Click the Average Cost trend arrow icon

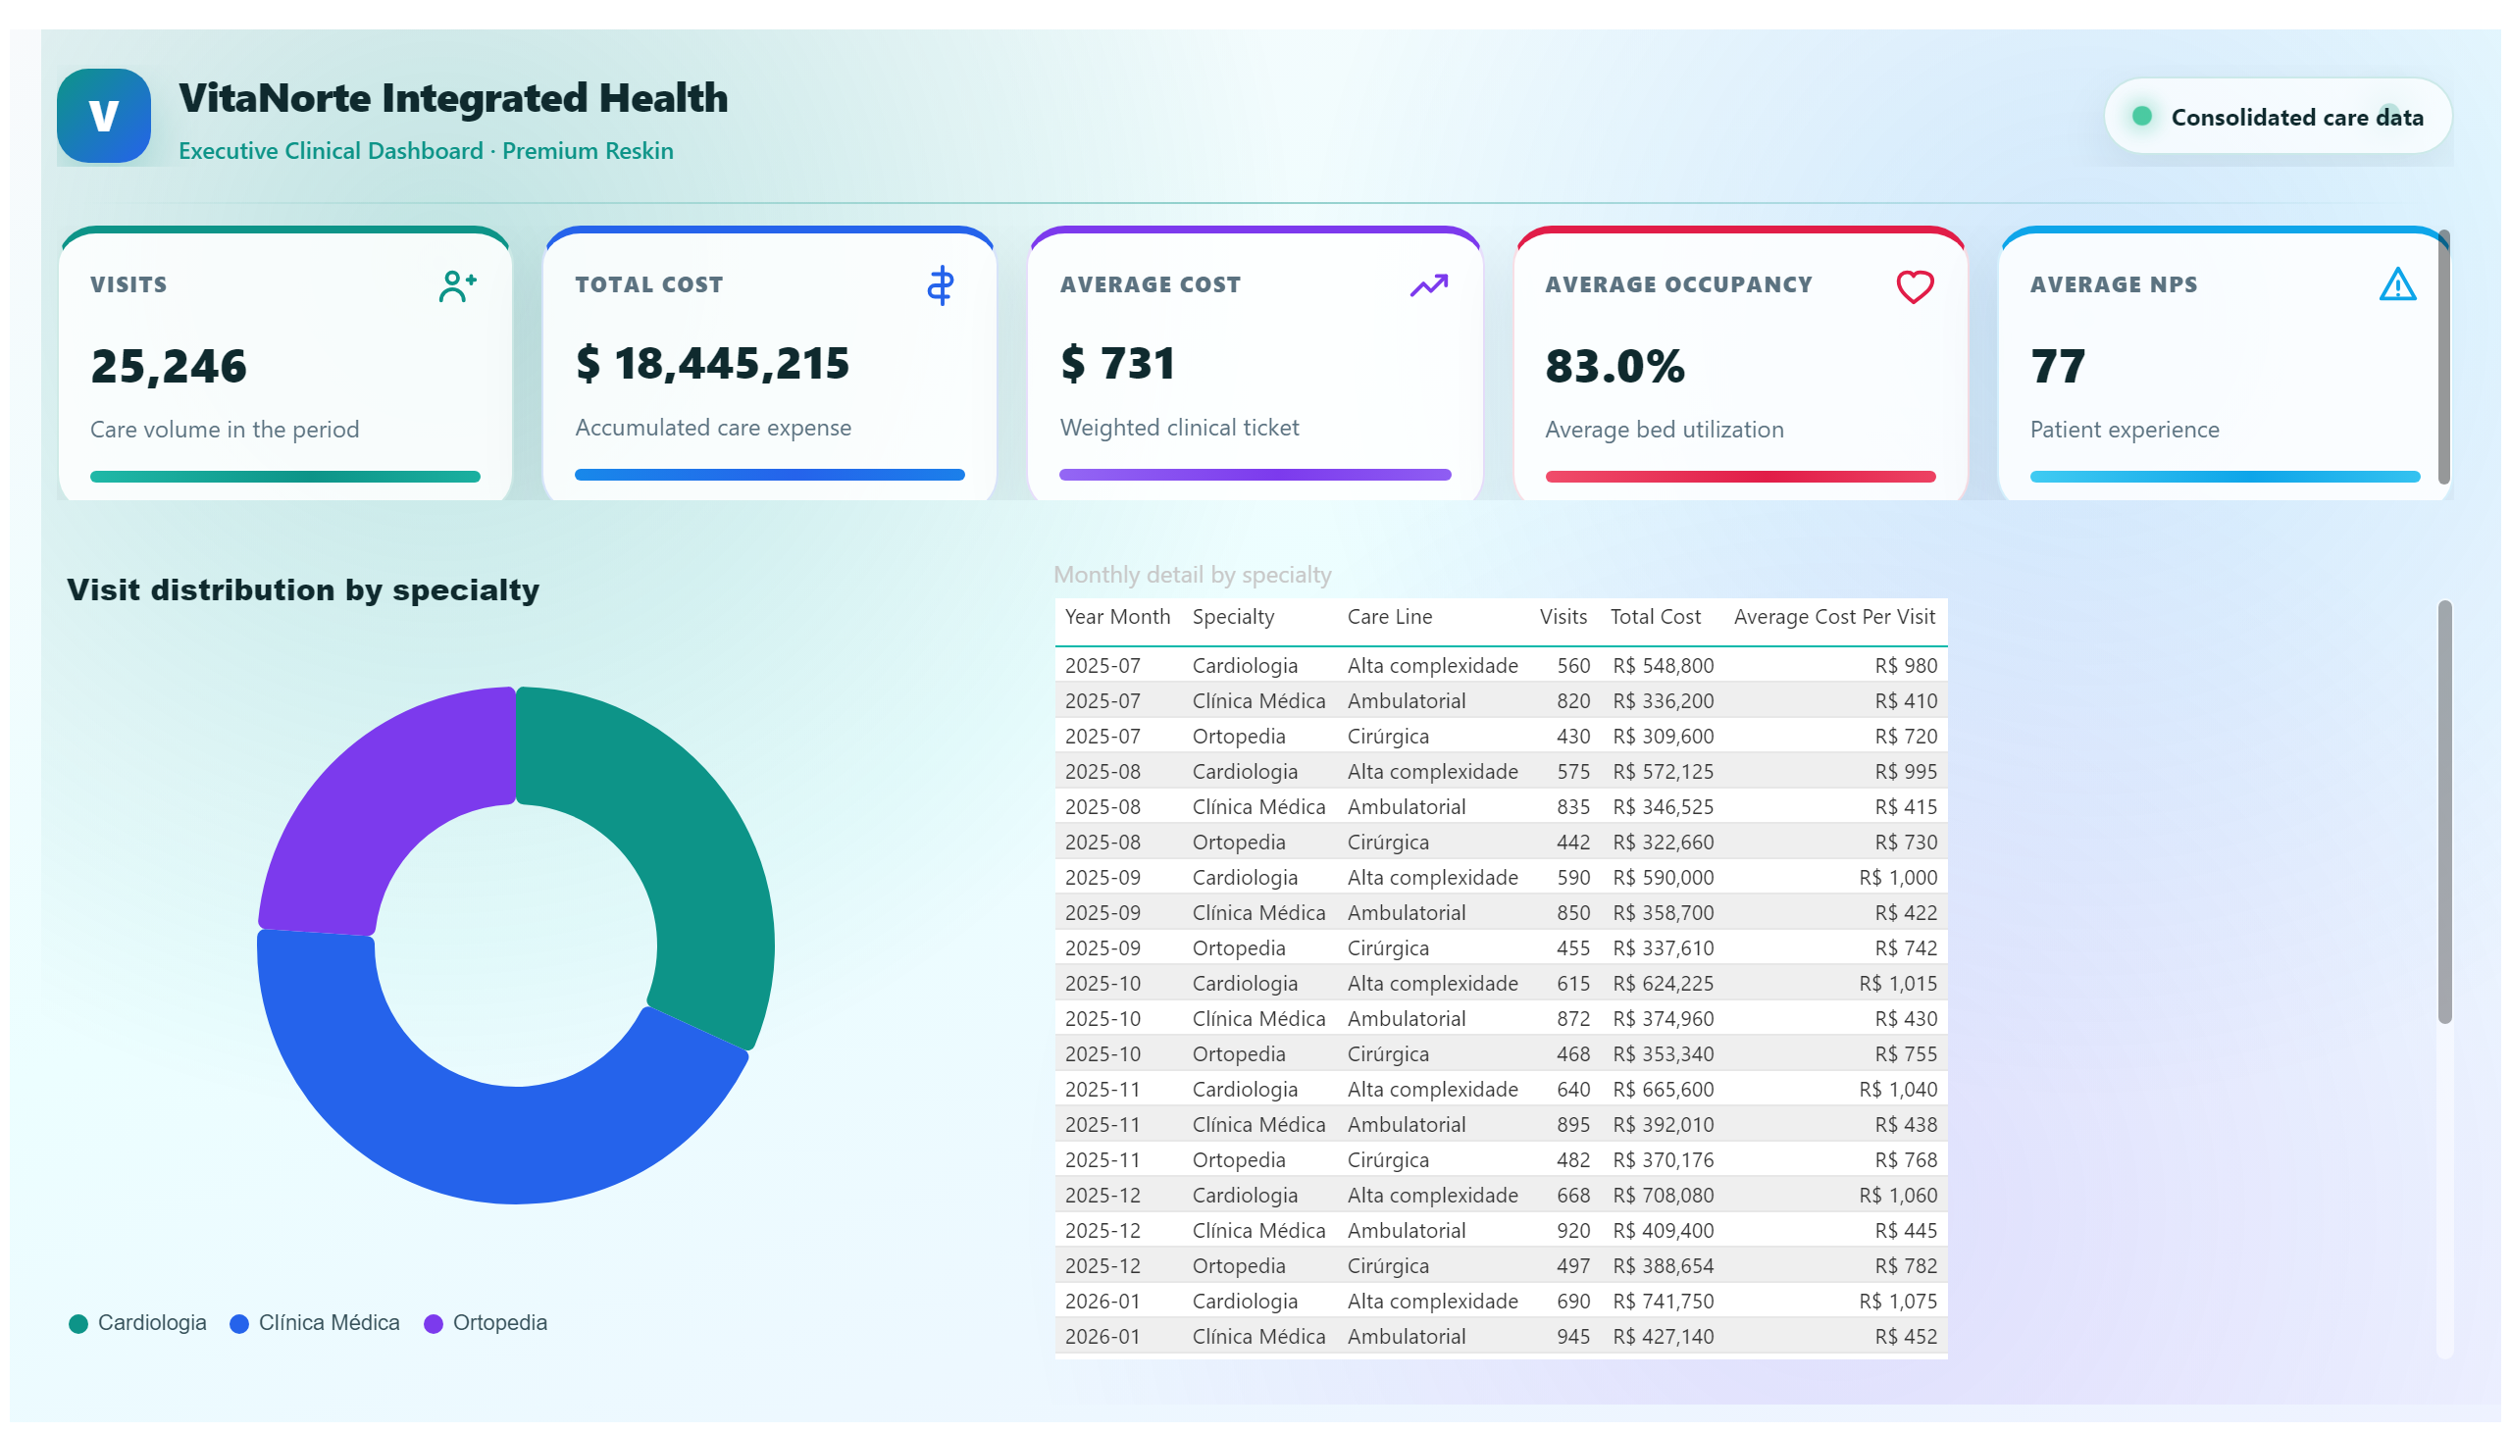(x=1428, y=285)
